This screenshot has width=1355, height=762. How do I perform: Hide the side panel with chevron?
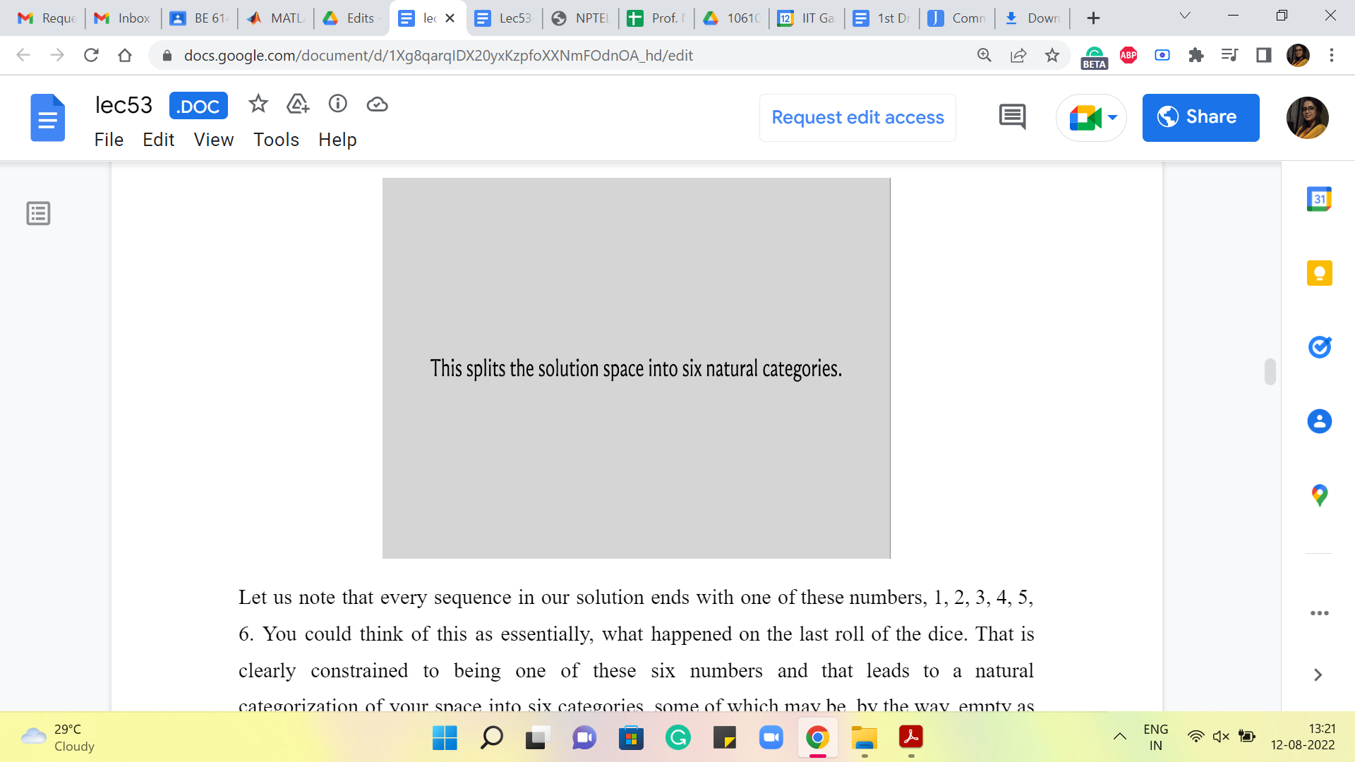tap(1318, 675)
